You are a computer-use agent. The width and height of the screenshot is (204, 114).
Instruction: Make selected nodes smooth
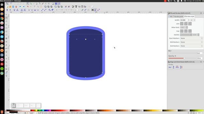pyautogui.click(x=32, y=10)
